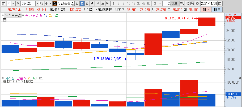The width and height of the screenshot is (242, 107).
Task: Click volume ratio 137.34%
Action: [75, 10]
